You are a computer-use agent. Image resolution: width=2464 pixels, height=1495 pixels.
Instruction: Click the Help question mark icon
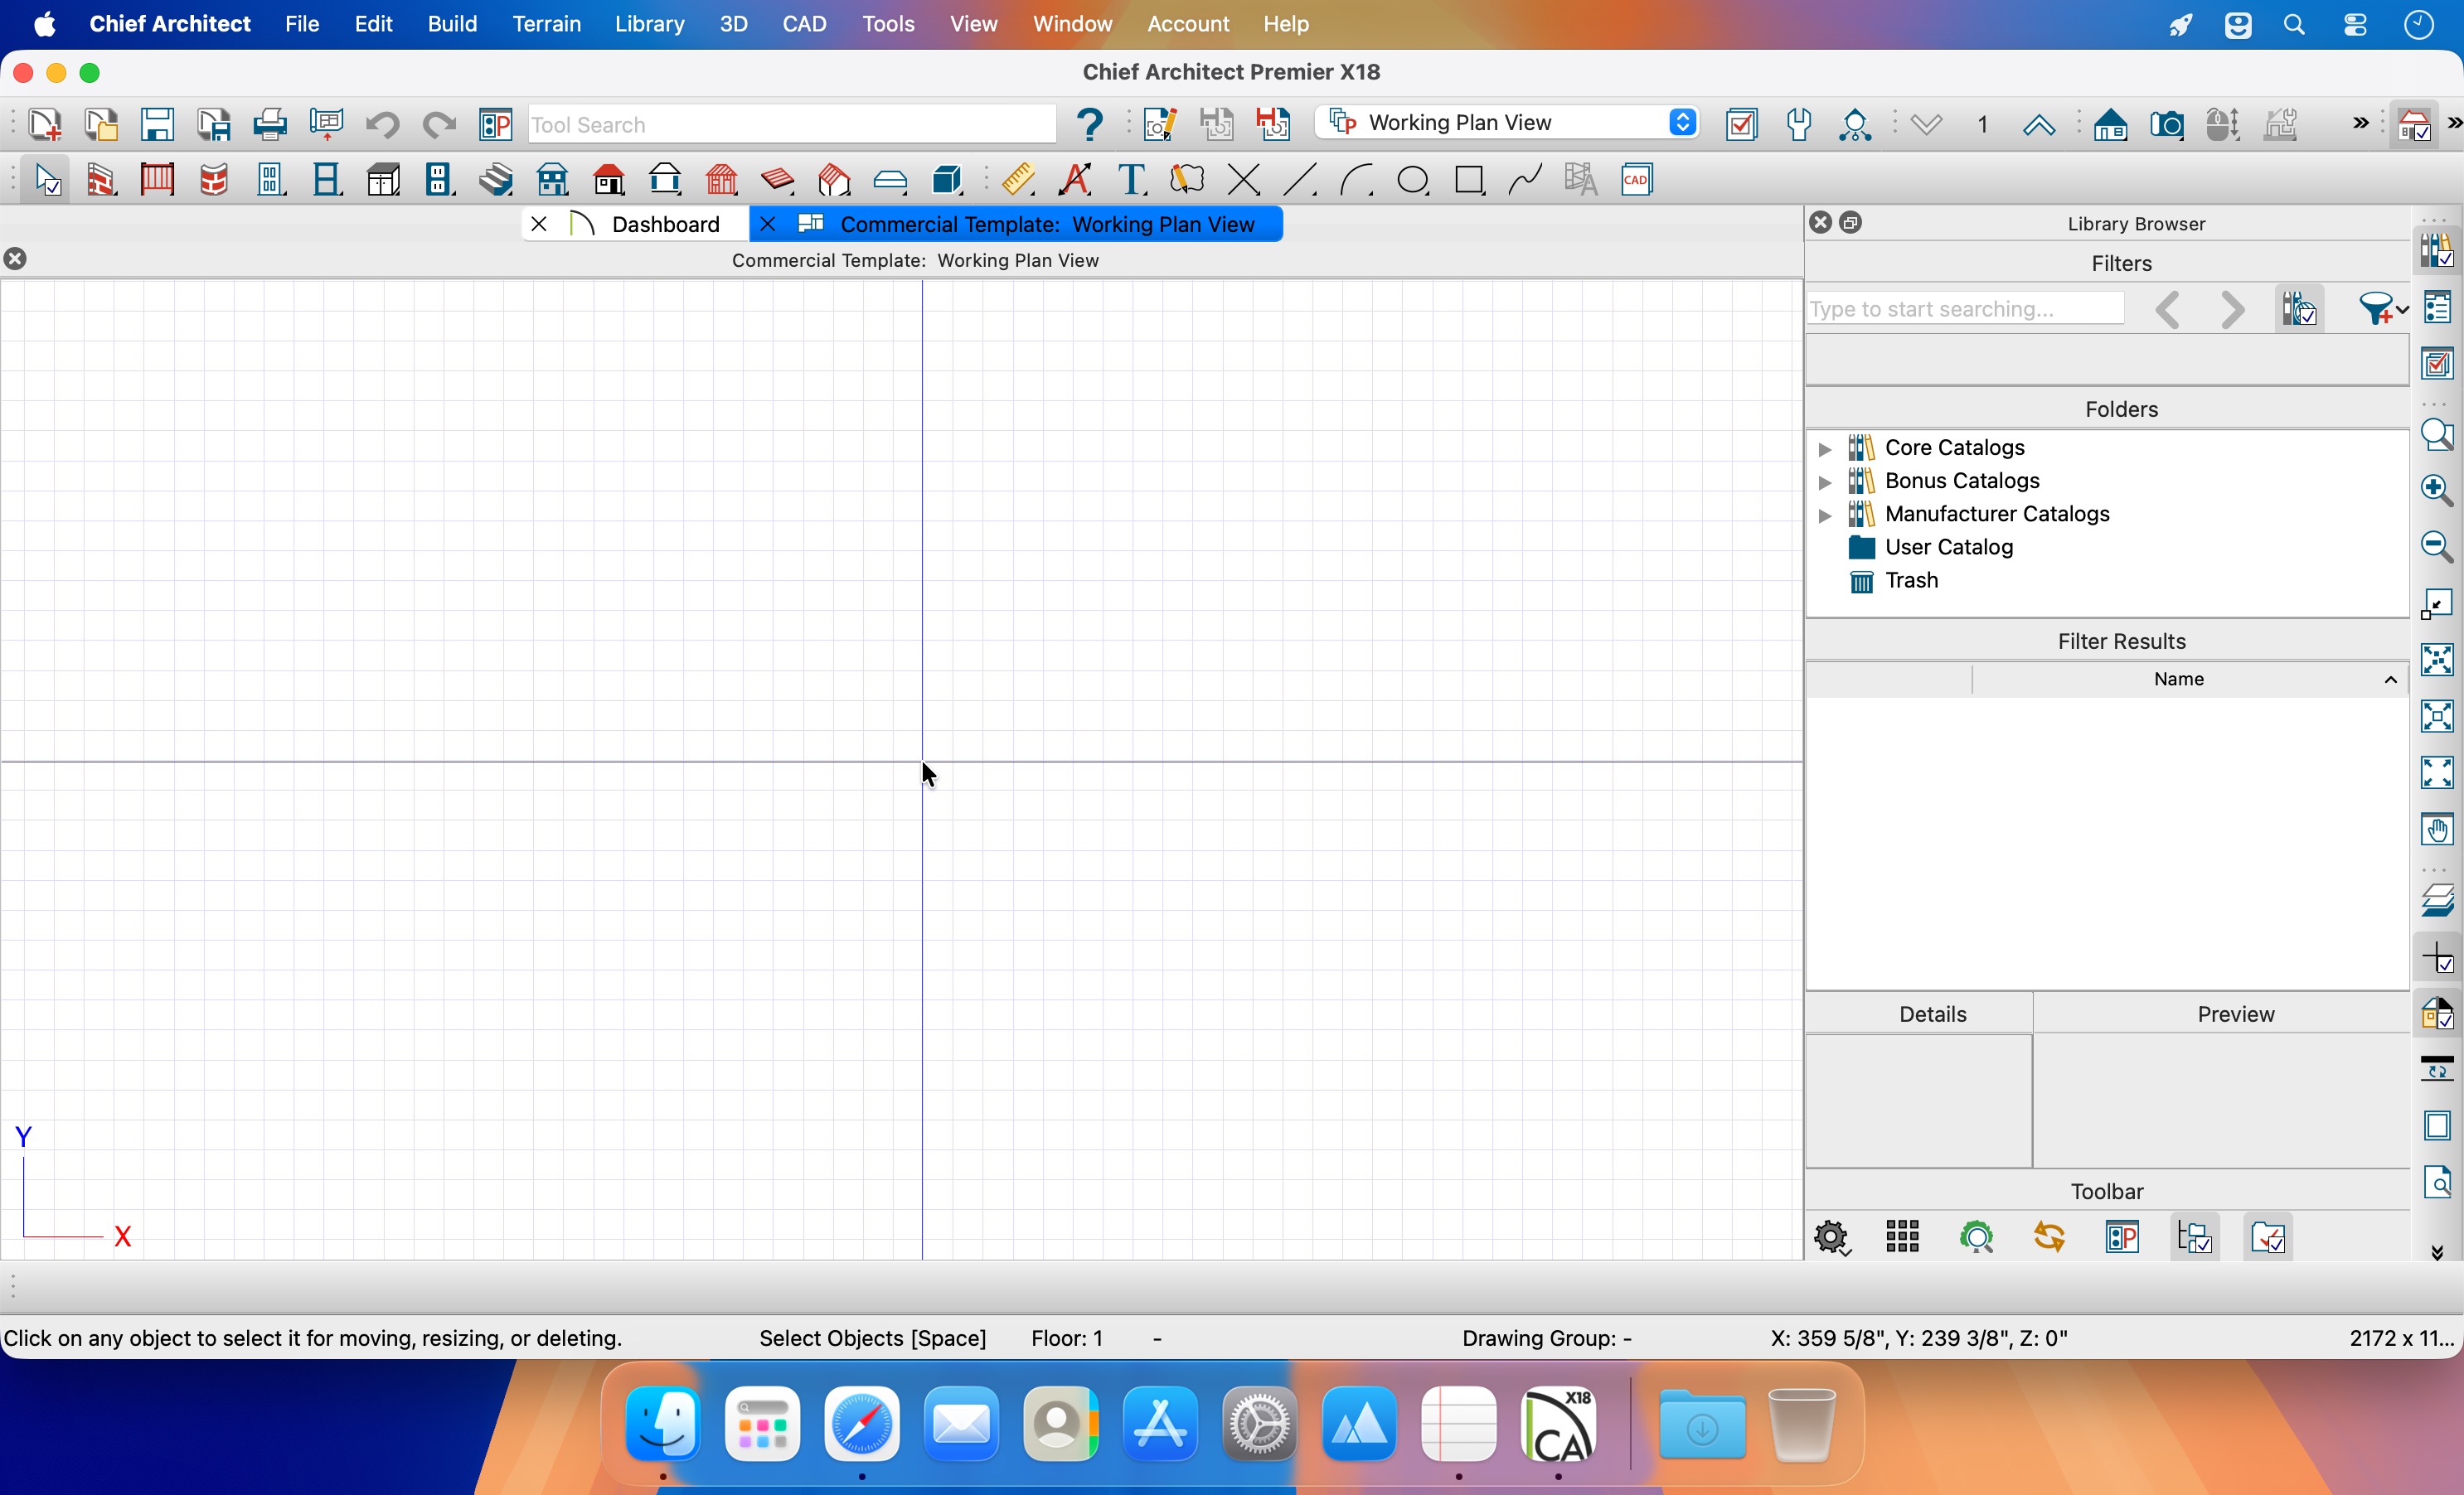coord(1090,124)
